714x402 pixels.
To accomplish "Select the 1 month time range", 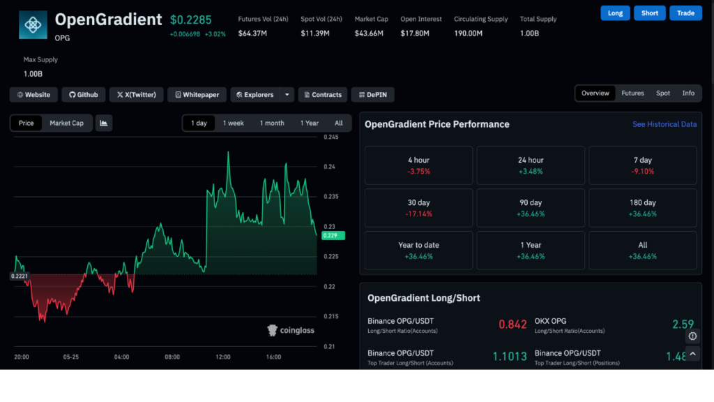I will [x=272, y=123].
